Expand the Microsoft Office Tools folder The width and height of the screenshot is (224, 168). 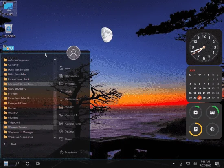pos(28,84)
